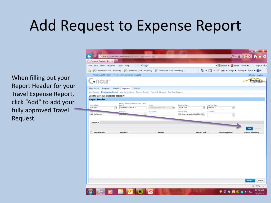
Task: Click the Windows Start orb
Action: (x=91, y=192)
